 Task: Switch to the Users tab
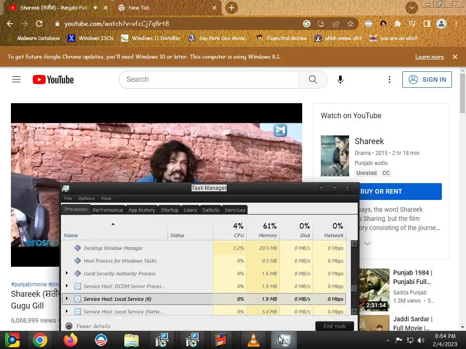click(191, 210)
